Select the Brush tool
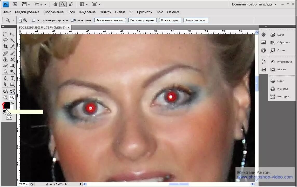Screen dimensions: 297x187 12,54
